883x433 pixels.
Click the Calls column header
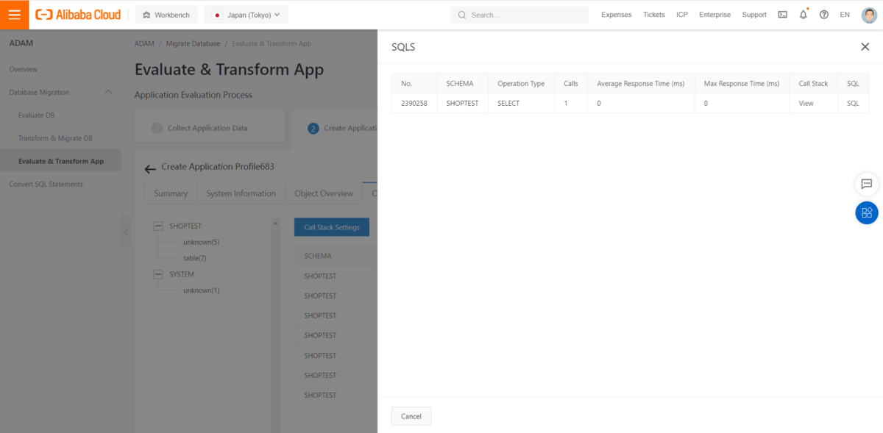[571, 84]
